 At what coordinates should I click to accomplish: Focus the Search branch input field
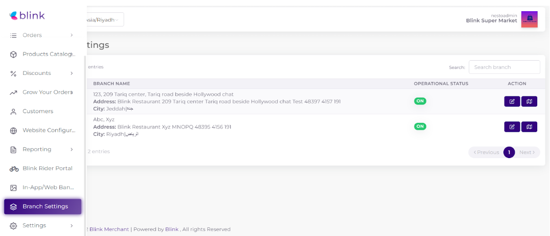pyautogui.click(x=504, y=67)
